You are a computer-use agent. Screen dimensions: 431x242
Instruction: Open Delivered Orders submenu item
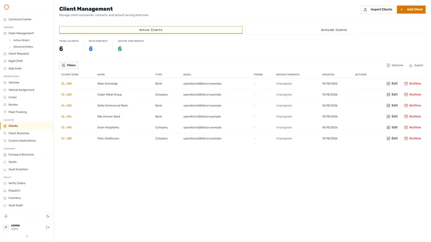tap(23, 47)
